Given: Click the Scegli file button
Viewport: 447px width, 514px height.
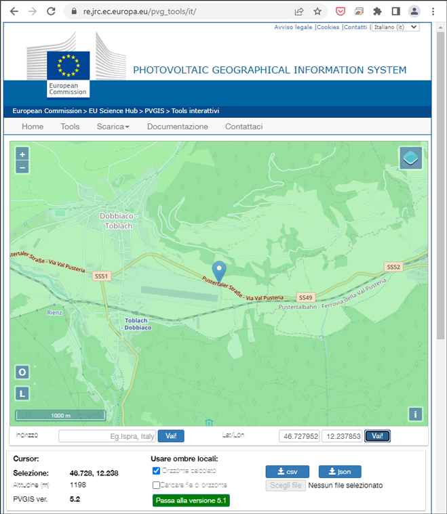Looking at the screenshot, I should click(x=286, y=485).
